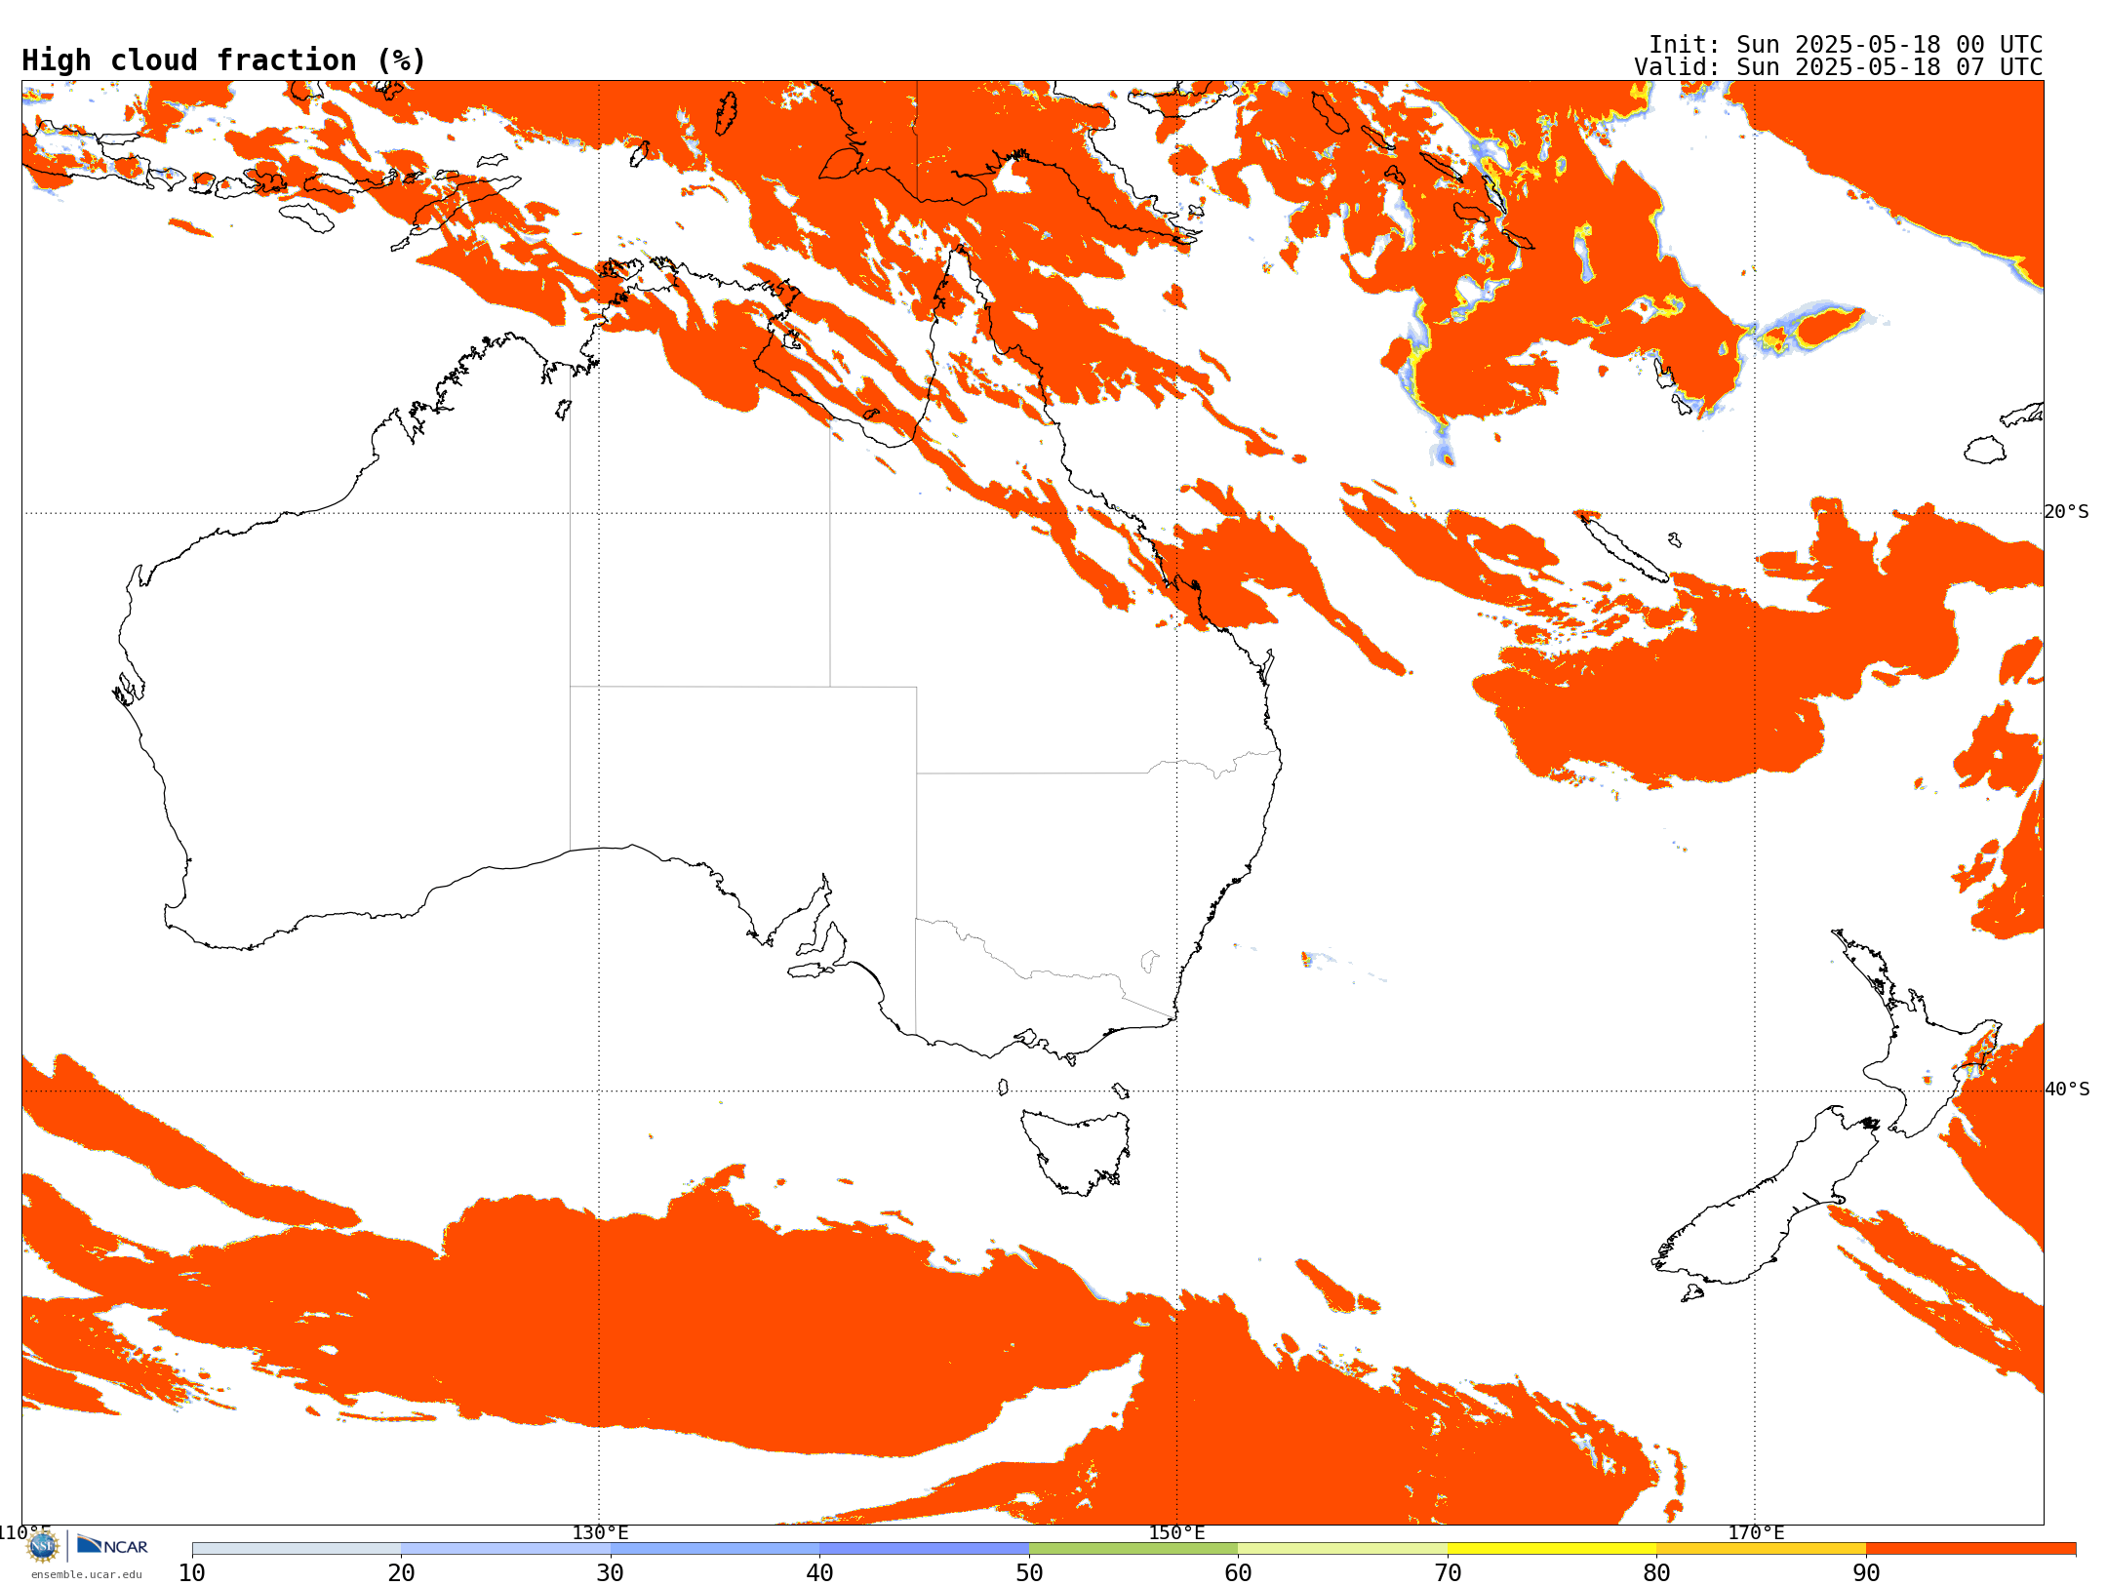Click the colorbar tick label 50
Image resolution: width=2107 pixels, height=1586 pixels.
pos(1029,1573)
